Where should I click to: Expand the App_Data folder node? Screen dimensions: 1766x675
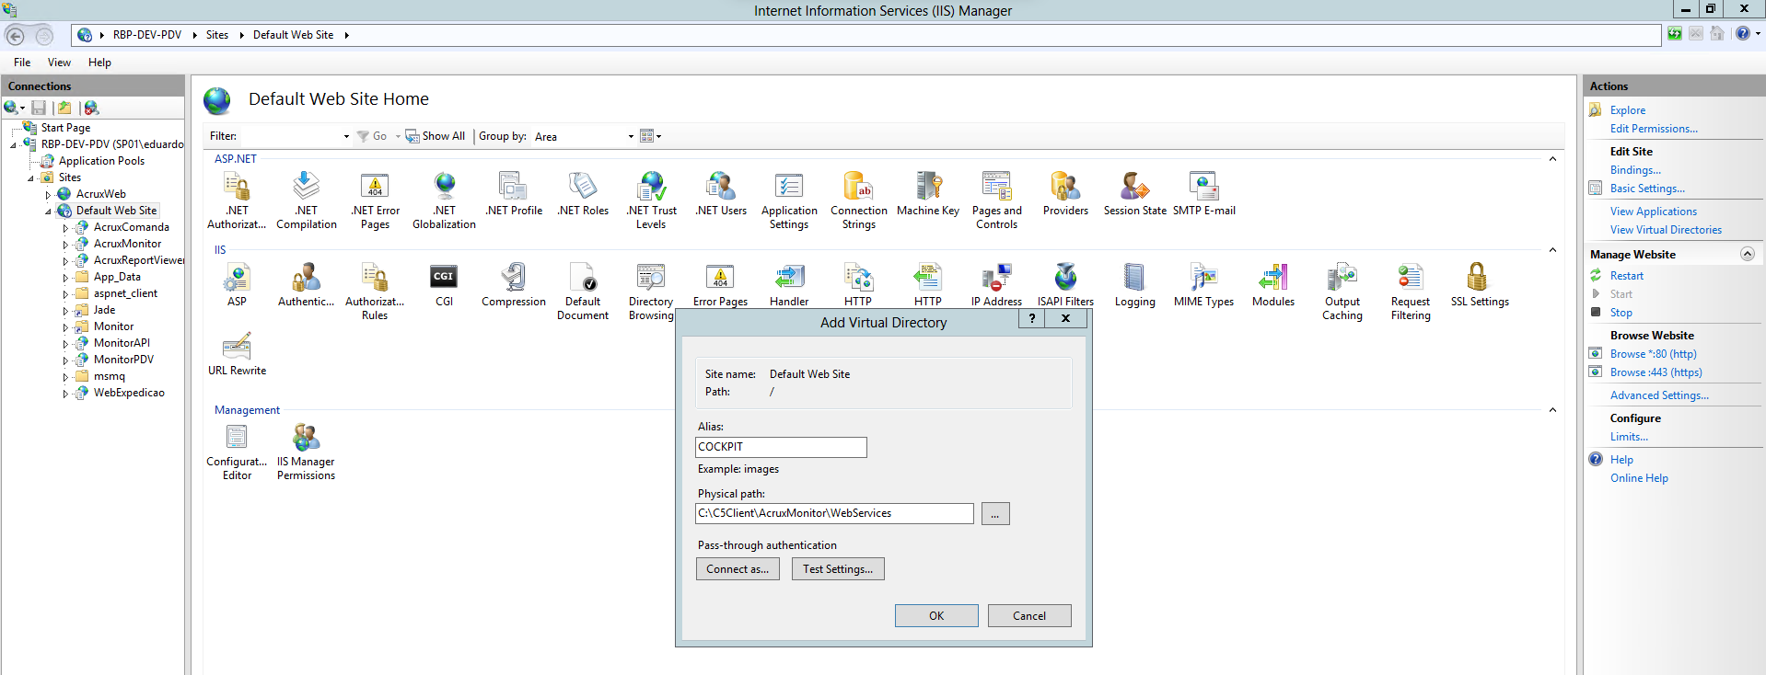[65, 277]
